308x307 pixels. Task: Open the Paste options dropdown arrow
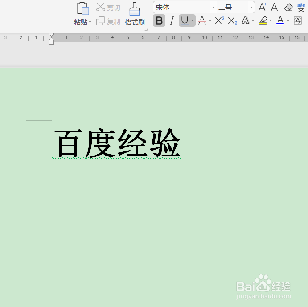(90, 21)
